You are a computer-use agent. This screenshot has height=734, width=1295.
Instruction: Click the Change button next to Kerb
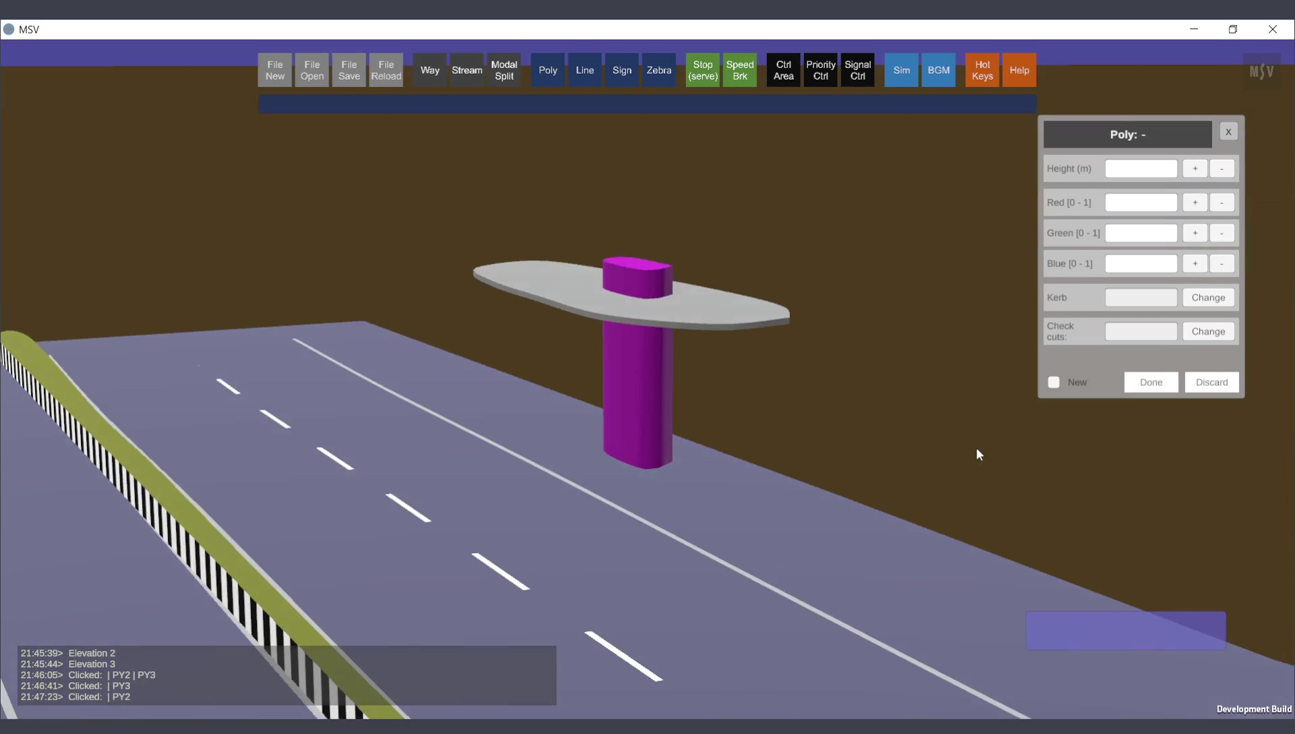1207,298
